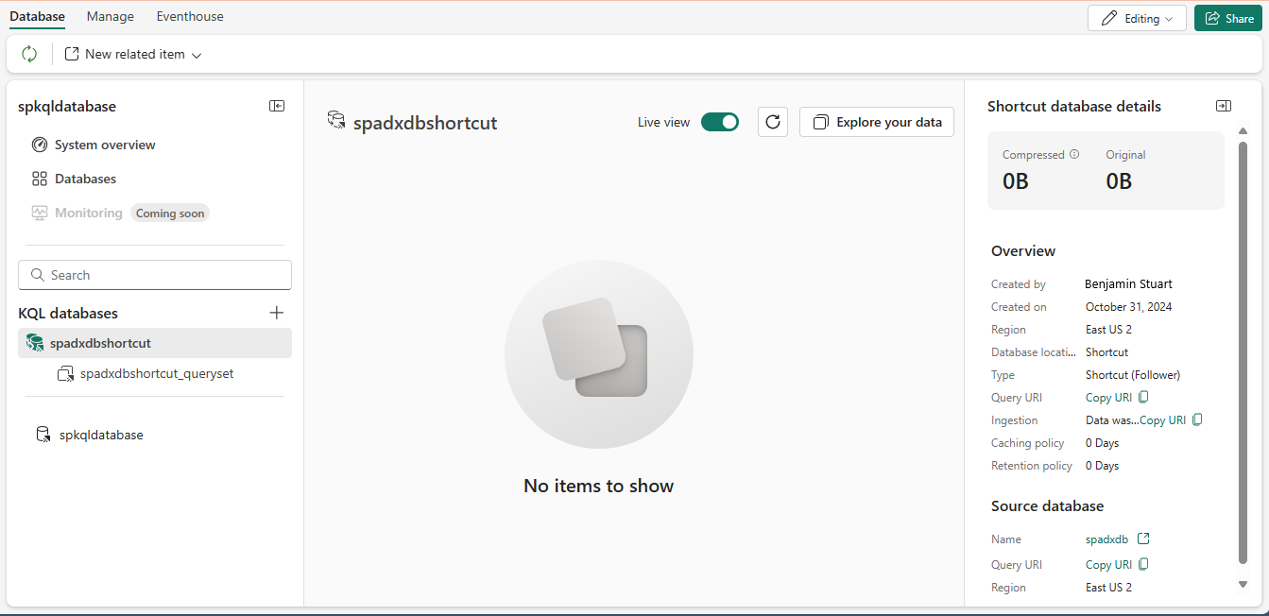This screenshot has height=616, width=1269.
Task: Open the Editing mode dropdown
Action: pyautogui.click(x=1137, y=17)
